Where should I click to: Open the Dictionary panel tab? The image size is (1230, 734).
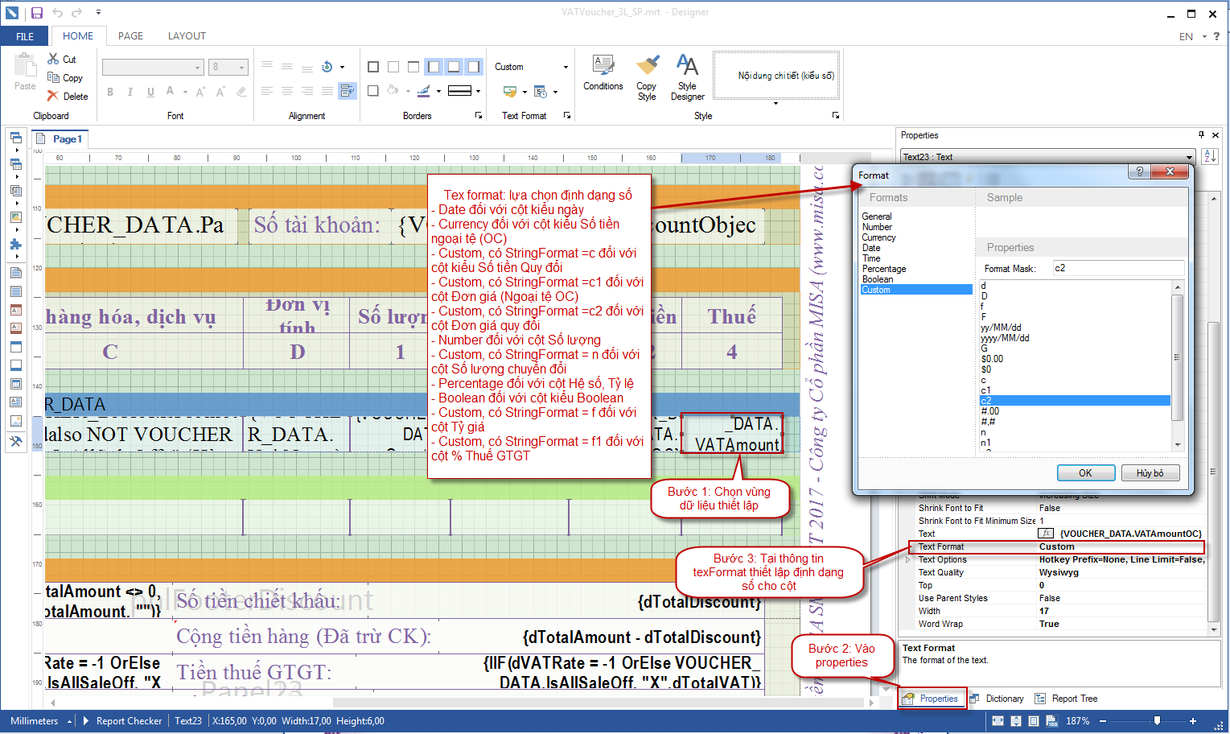click(998, 699)
